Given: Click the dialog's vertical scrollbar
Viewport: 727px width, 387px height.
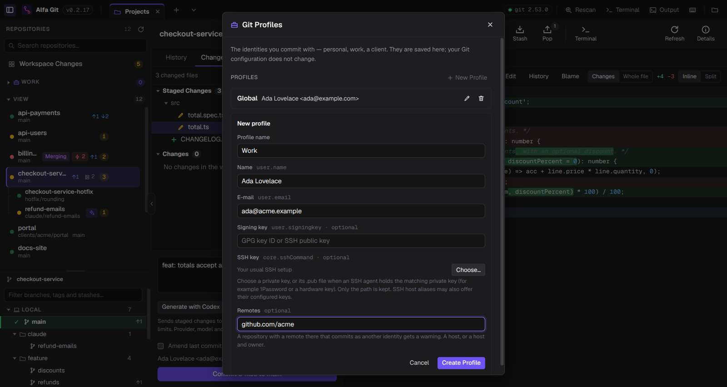Looking at the screenshot, I should click(502, 201).
